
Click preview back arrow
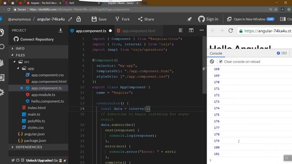[x=213, y=31]
